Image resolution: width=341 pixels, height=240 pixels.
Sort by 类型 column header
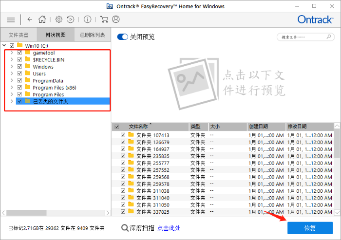[199, 127]
